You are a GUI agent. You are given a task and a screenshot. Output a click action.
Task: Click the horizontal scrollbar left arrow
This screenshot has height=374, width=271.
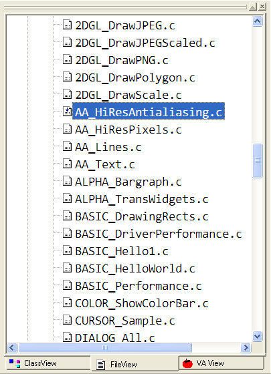click(12, 347)
